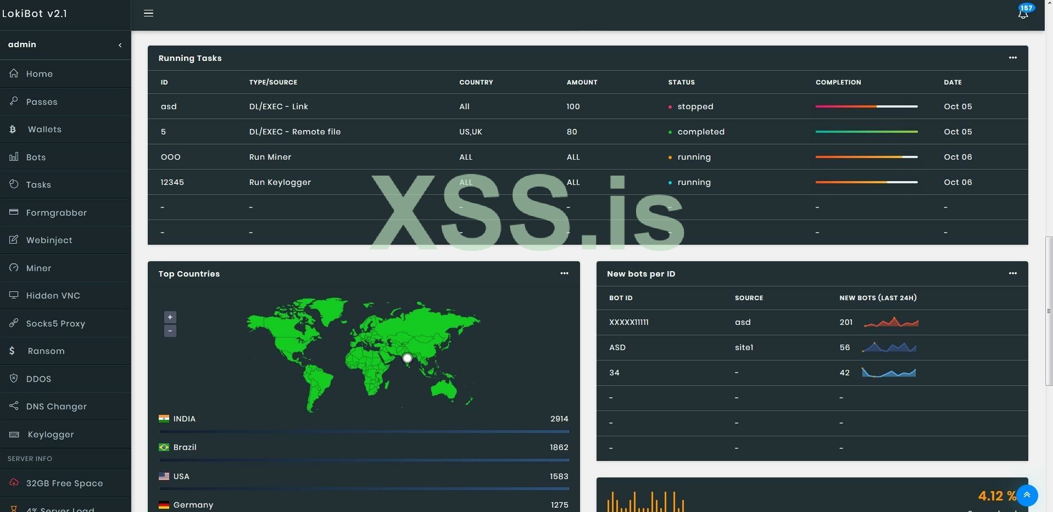Image resolution: width=1053 pixels, height=512 pixels.
Task: Click the "2914" count for India
Action: 559,419
